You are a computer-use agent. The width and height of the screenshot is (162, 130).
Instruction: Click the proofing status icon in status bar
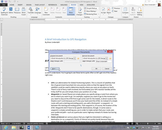(24, 123)
